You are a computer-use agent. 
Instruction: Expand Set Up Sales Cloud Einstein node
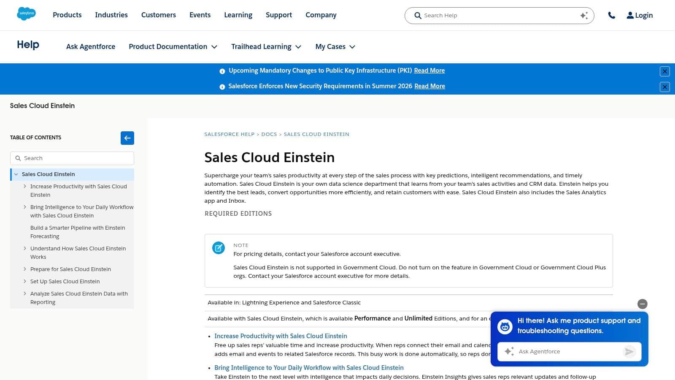[25, 281]
